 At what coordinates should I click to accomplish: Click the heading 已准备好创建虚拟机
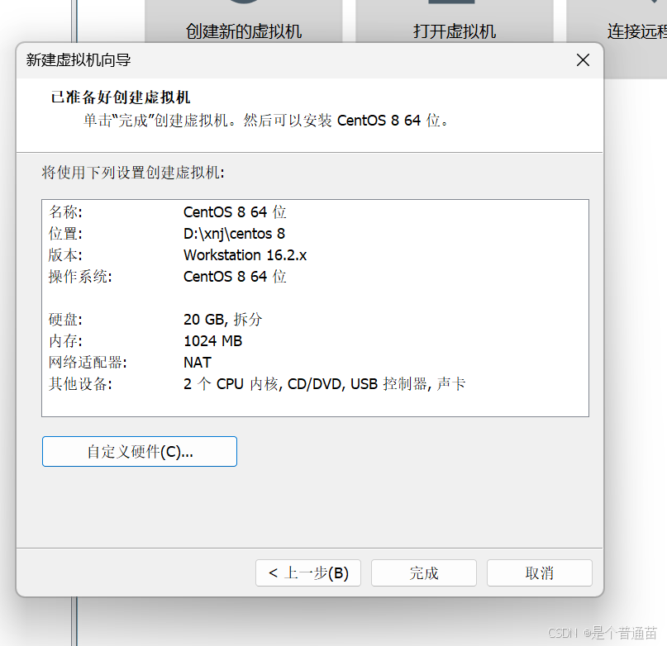point(121,97)
